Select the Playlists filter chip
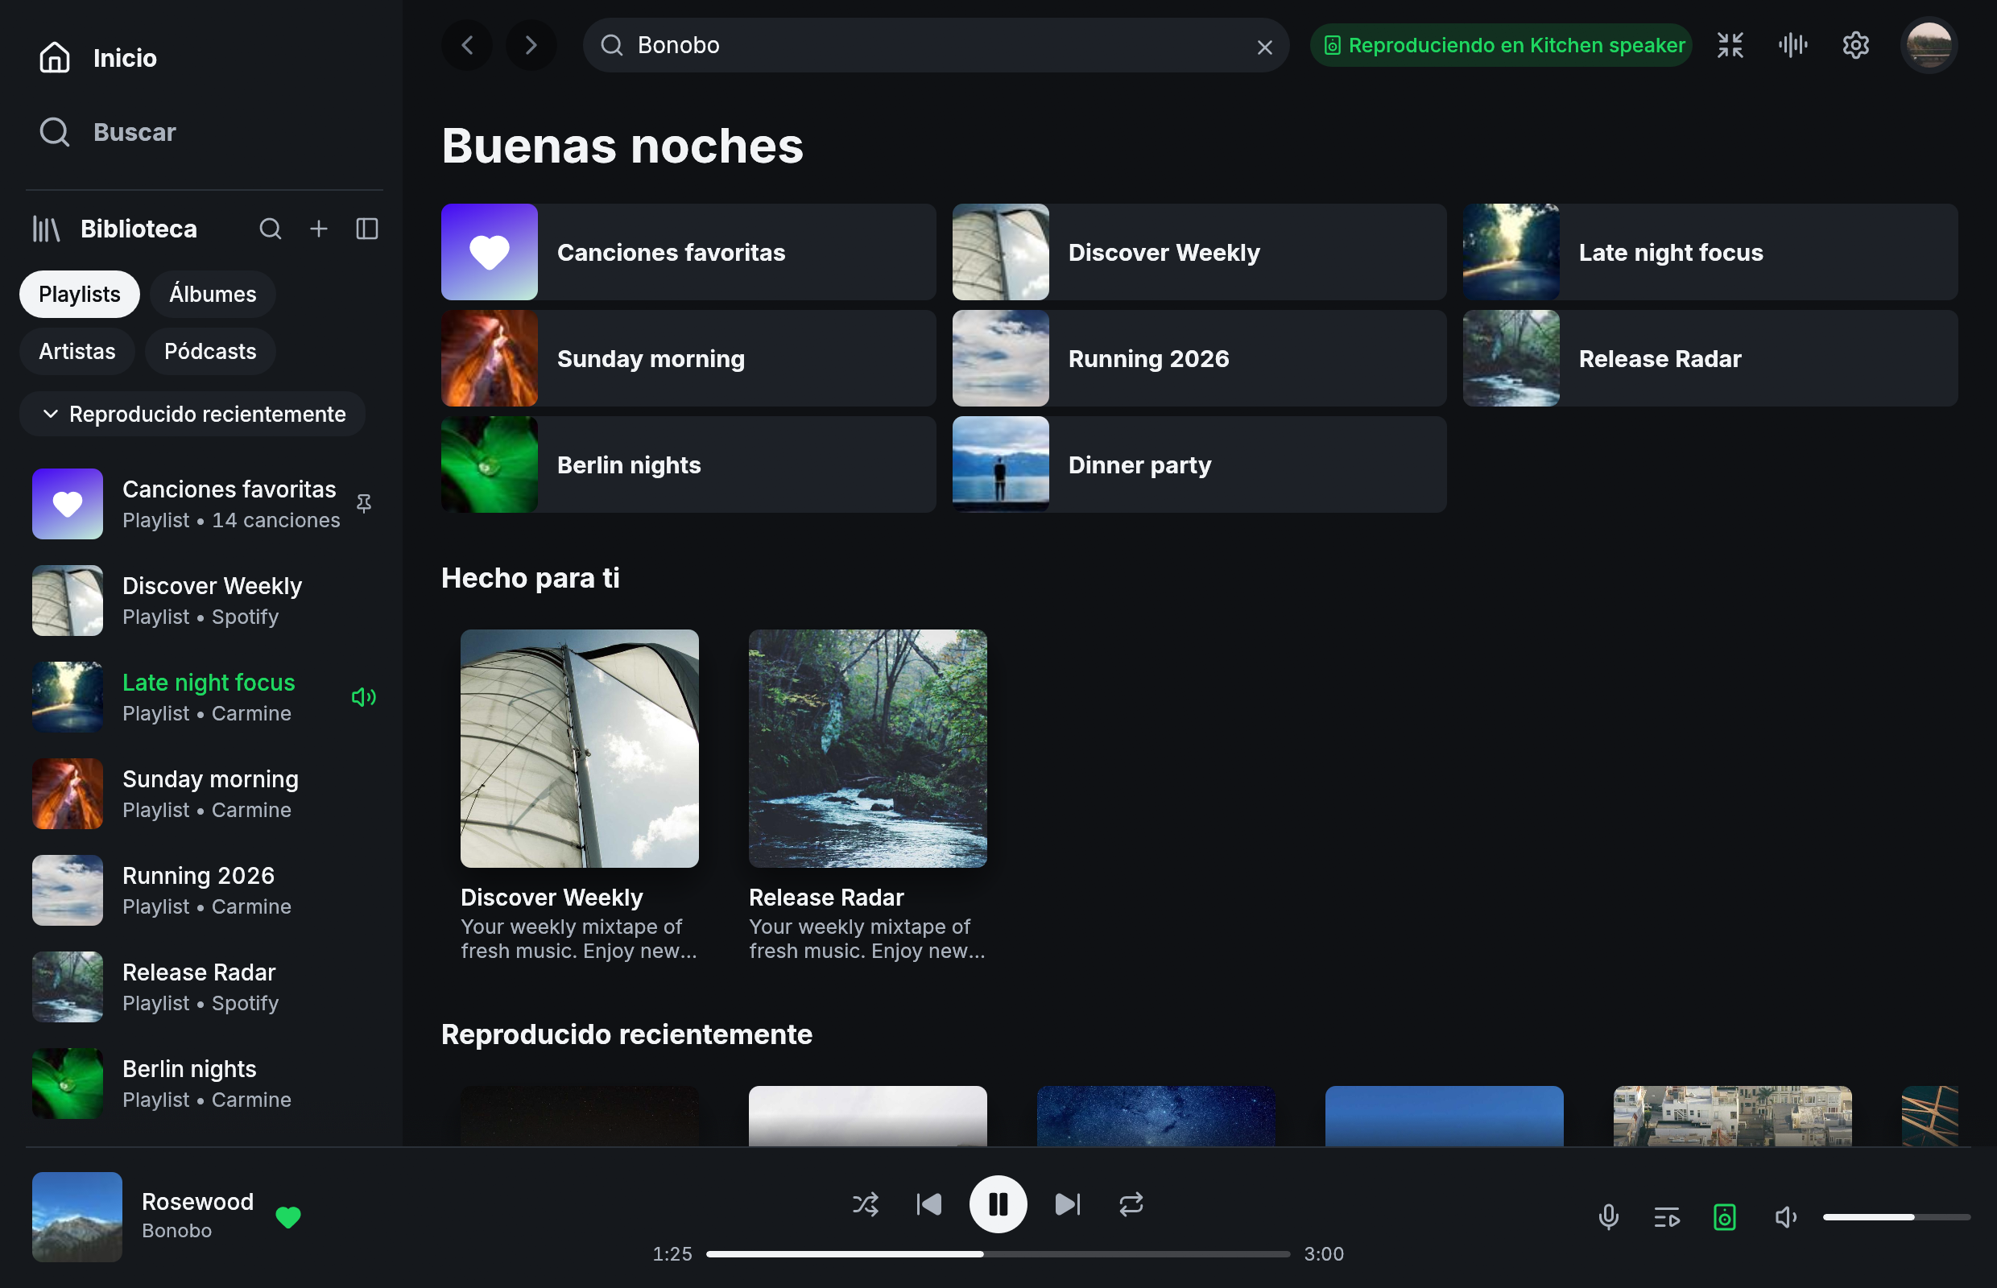 (x=80, y=294)
